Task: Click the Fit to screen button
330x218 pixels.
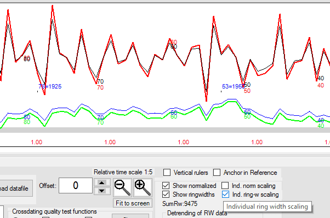Action: click(133, 203)
